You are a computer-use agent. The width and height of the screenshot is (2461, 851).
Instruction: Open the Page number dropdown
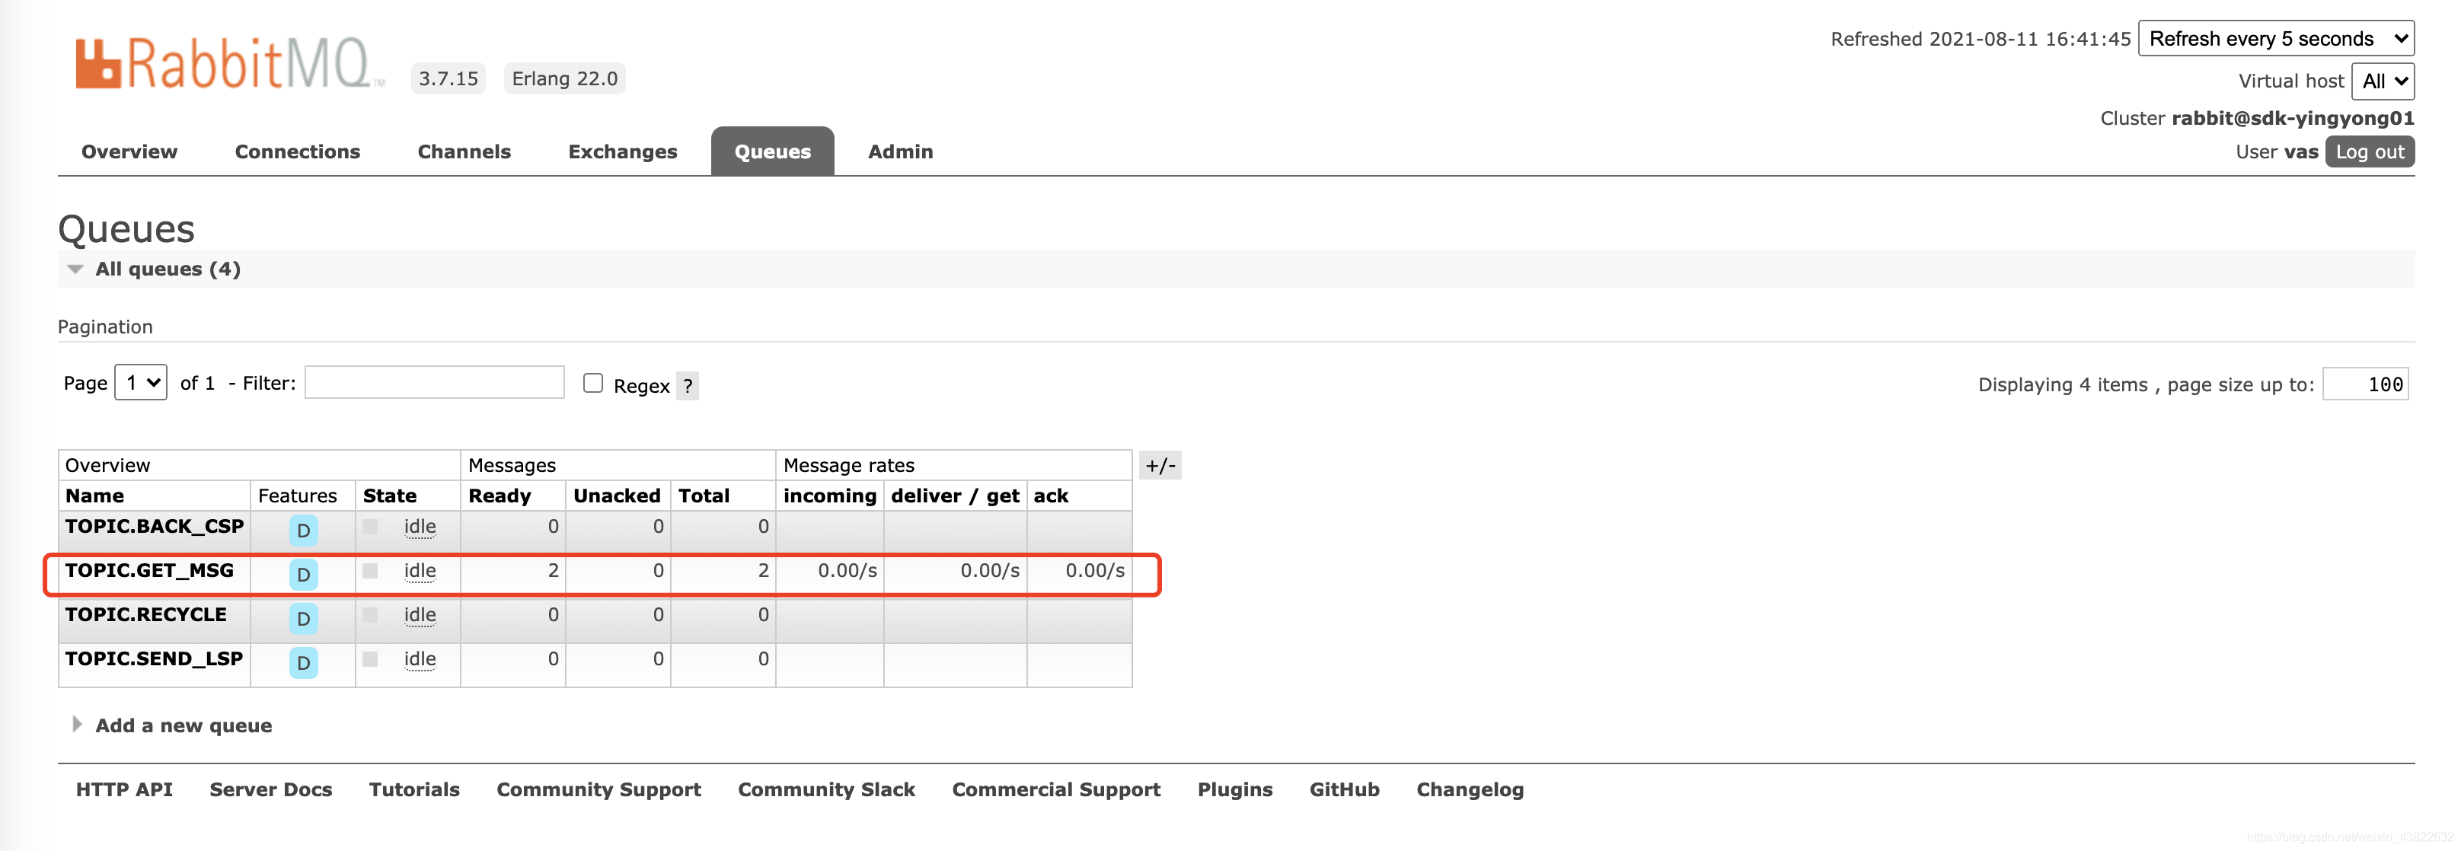[142, 383]
